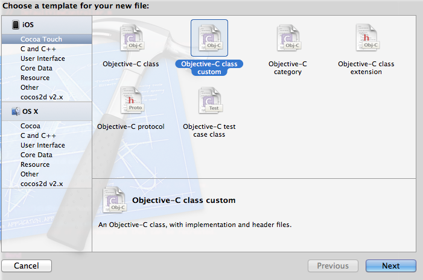Select Cocoa under OS X

pos(46,126)
